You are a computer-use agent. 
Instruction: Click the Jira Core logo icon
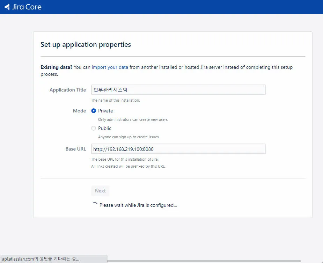(7, 7)
